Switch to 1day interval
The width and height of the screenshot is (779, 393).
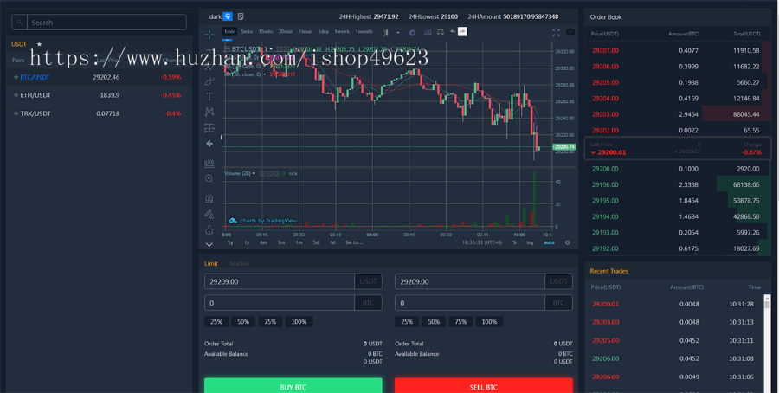[323, 32]
